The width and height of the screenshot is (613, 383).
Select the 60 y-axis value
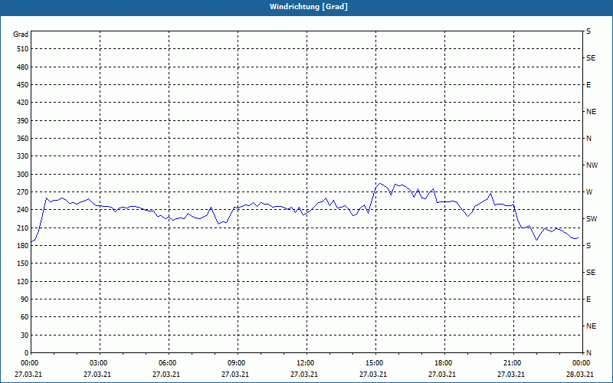(x=25, y=317)
